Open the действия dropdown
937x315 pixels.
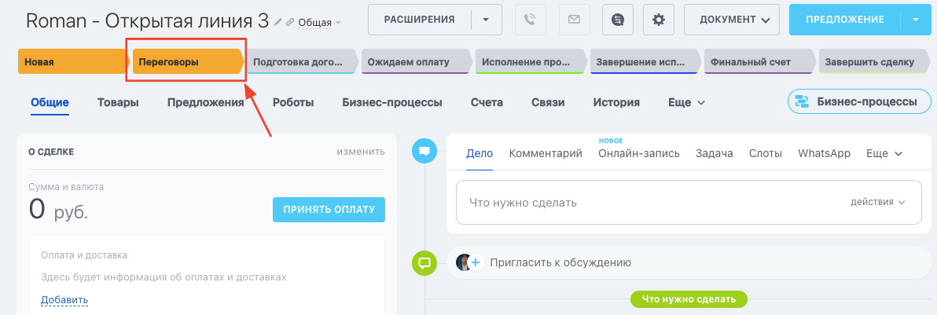878,202
